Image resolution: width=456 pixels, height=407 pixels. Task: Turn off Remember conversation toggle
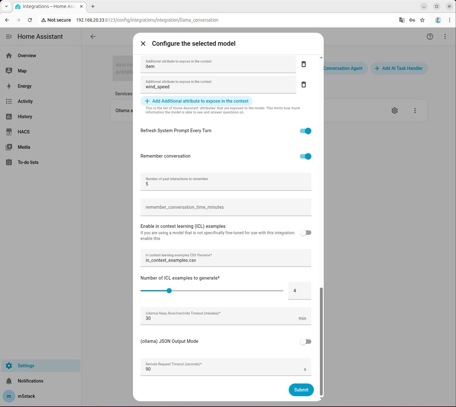coord(306,156)
